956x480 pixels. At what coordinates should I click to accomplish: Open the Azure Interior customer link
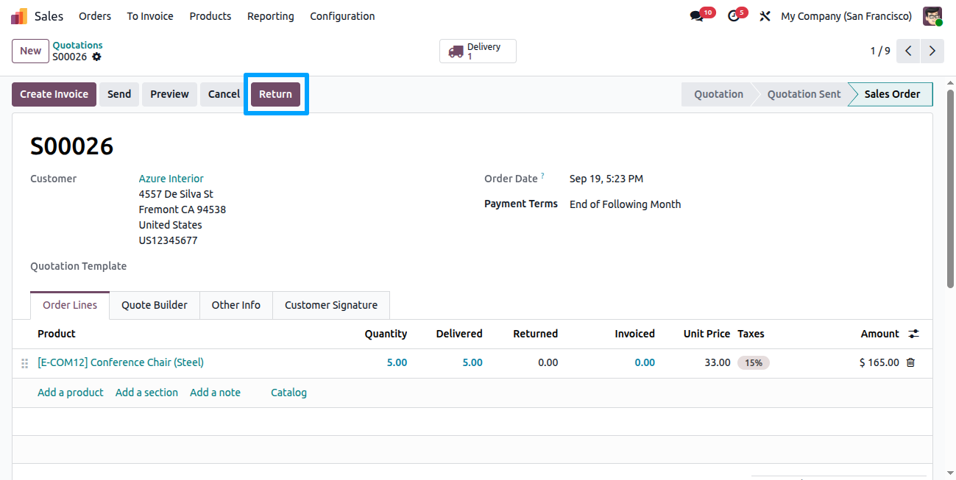click(x=171, y=179)
